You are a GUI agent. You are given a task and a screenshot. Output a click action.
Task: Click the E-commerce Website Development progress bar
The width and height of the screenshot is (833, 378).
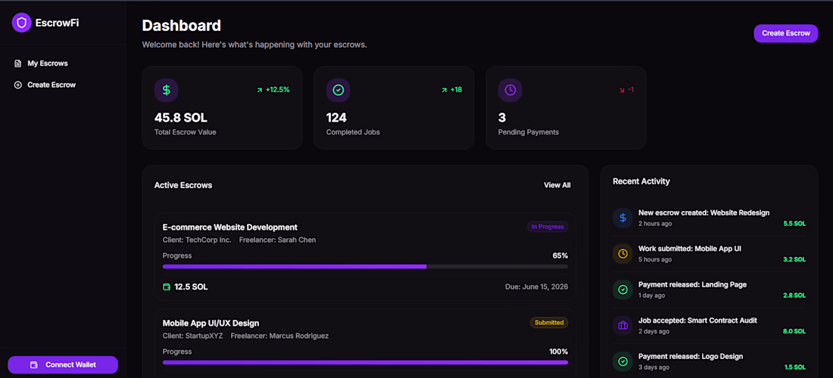pyautogui.click(x=365, y=267)
